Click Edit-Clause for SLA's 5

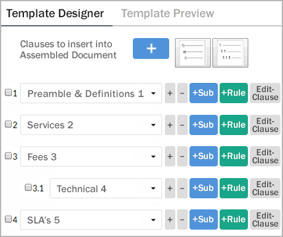point(265,219)
